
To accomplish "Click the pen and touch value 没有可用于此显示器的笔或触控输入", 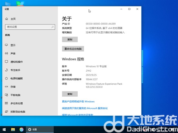I will pos(105,33).
